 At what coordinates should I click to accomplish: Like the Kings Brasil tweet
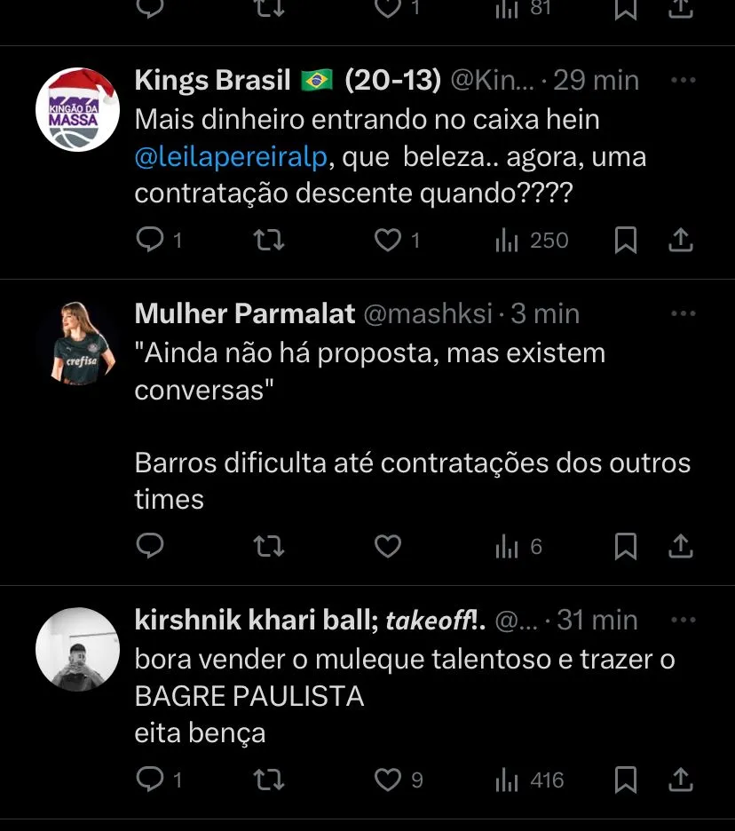[x=388, y=241]
